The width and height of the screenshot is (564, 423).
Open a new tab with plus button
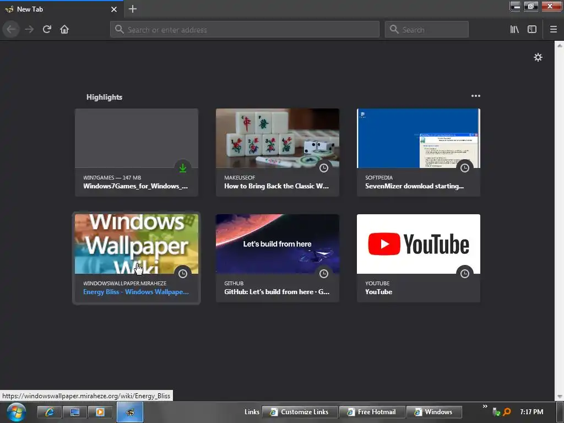(133, 9)
